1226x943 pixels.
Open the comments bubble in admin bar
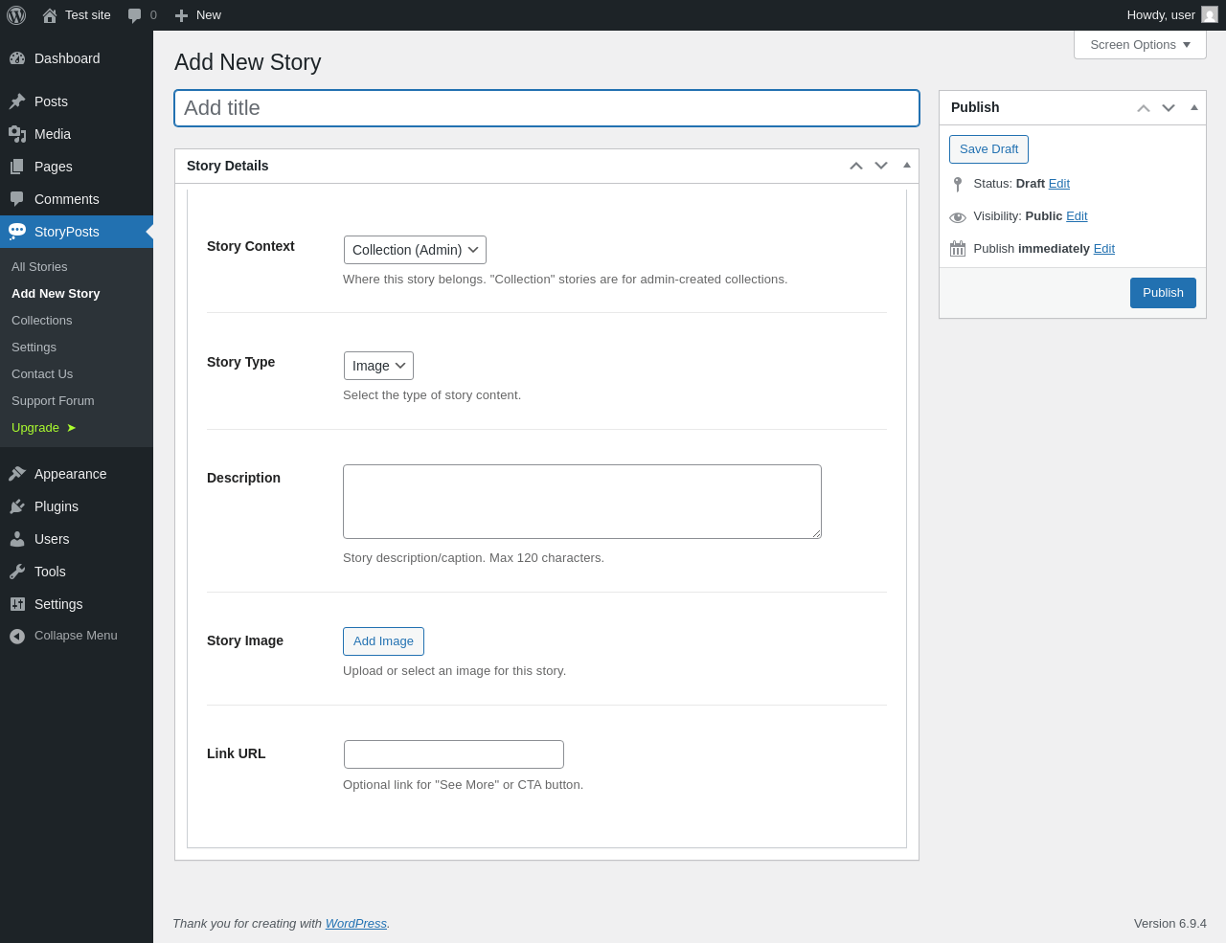(142, 15)
